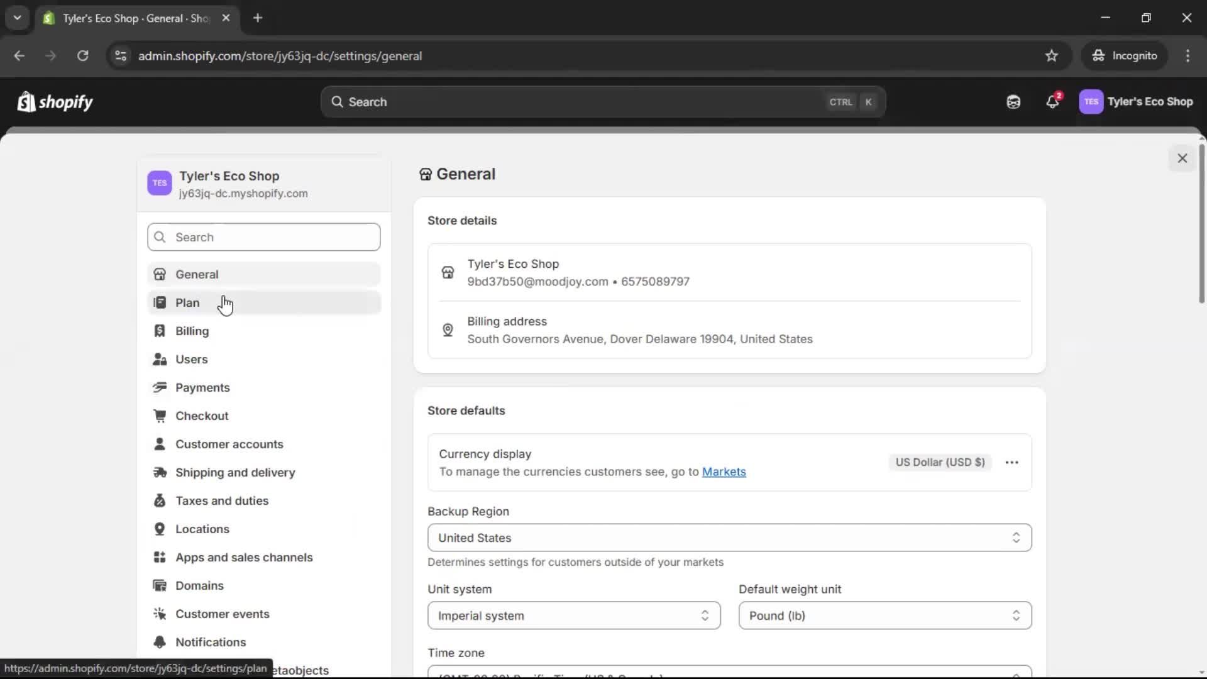Bookmark this page with the star icon
Screen dimensions: 1207x679
[x=1052, y=56]
